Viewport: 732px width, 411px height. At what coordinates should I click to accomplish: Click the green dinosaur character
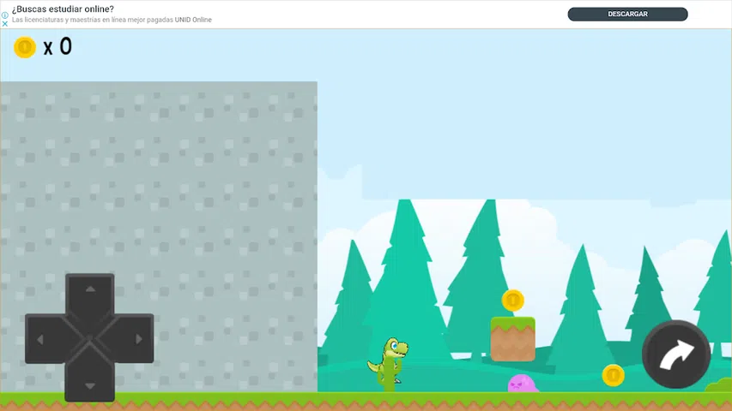(390, 363)
